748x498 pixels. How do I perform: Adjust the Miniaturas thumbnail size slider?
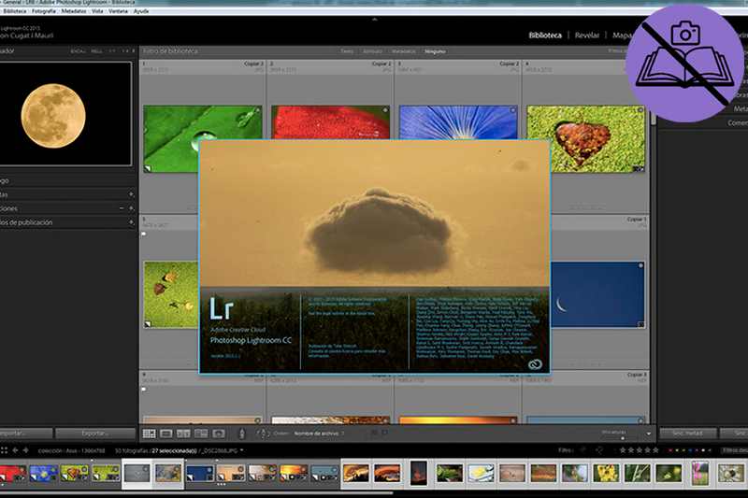(622, 438)
